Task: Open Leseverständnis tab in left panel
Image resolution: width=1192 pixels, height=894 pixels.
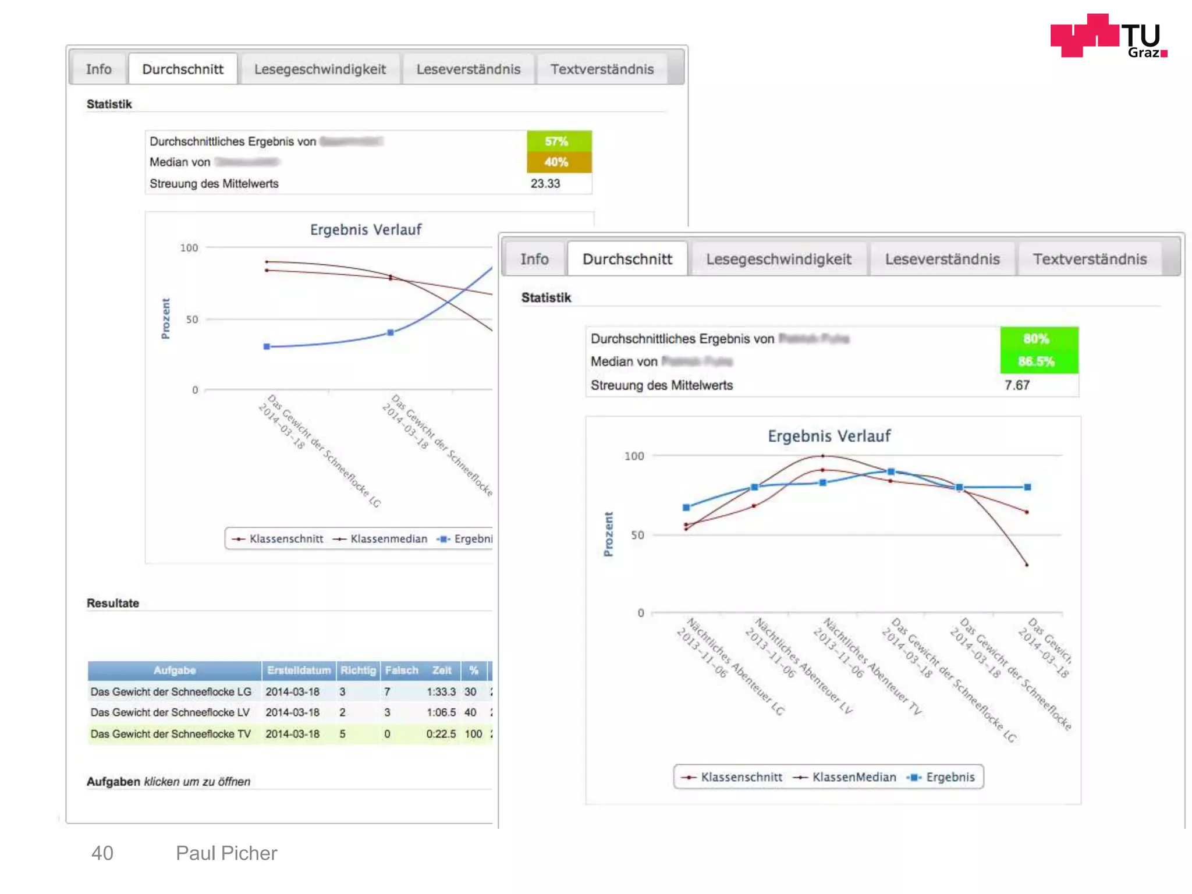Action: point(468,69)
